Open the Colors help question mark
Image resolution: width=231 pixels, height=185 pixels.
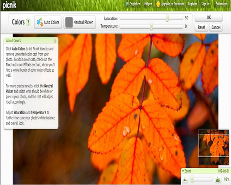tap(28, 22)
